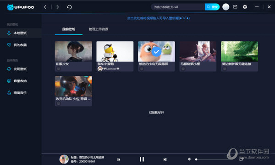Open 本地壁纸 in the sidebar

point(21,33)
